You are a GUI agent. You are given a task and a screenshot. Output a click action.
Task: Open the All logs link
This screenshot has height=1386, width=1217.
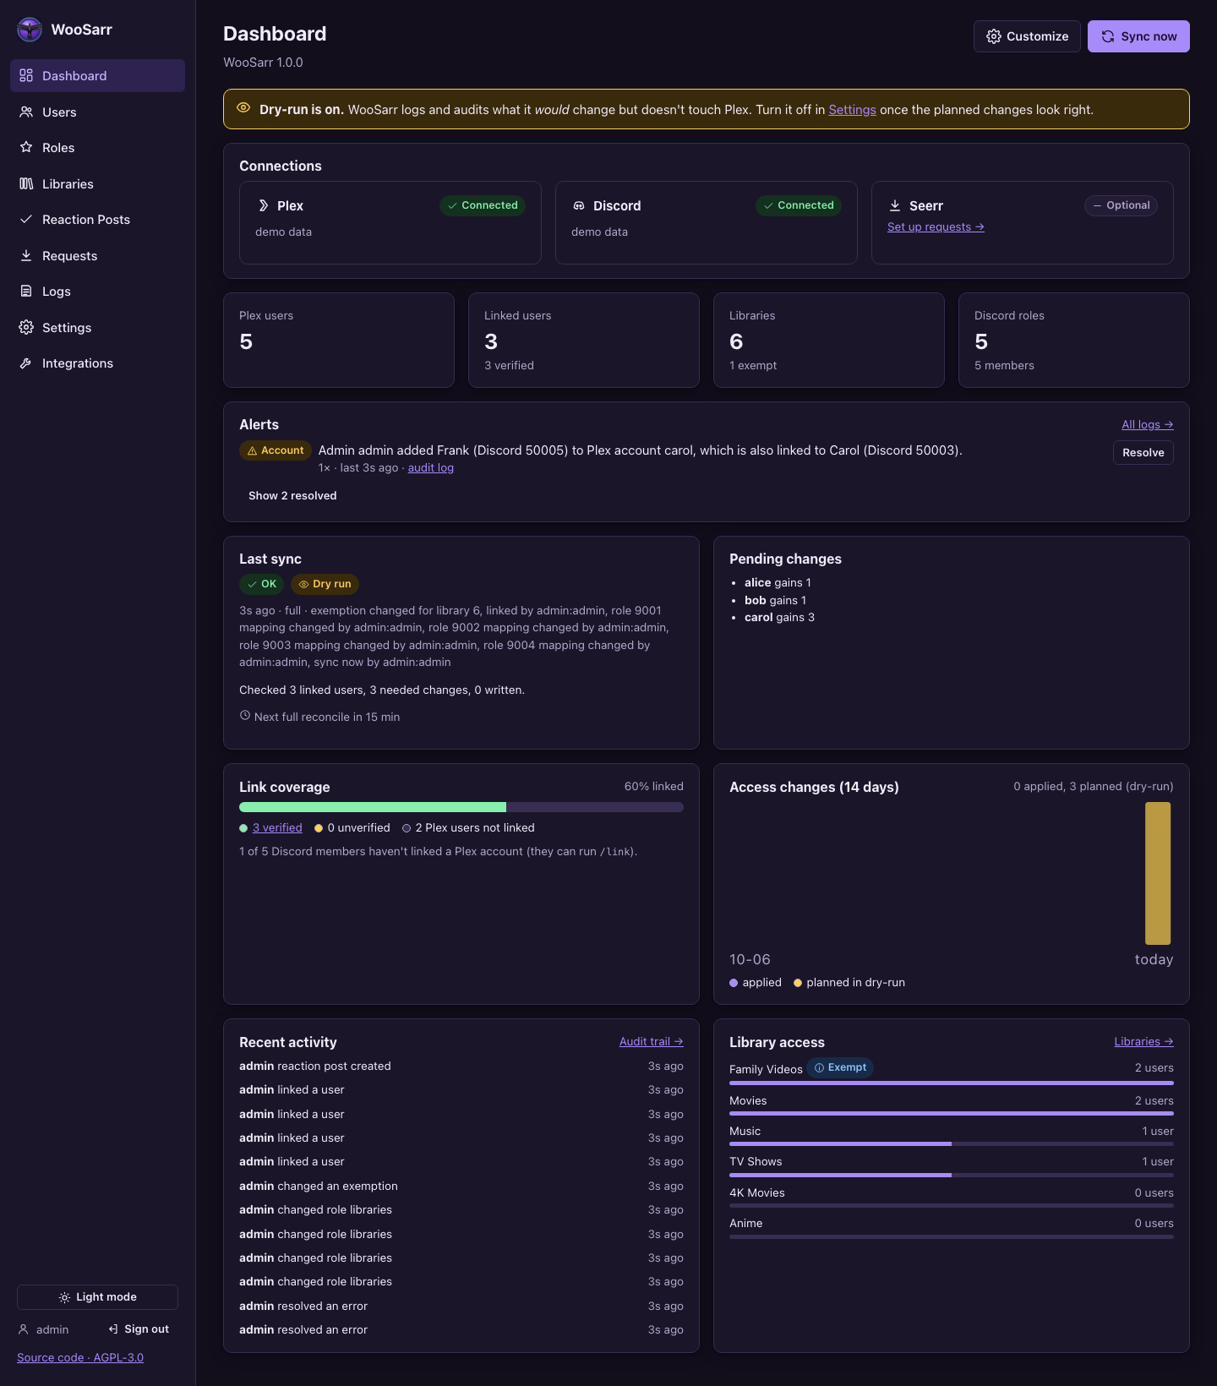(1147, 424)
